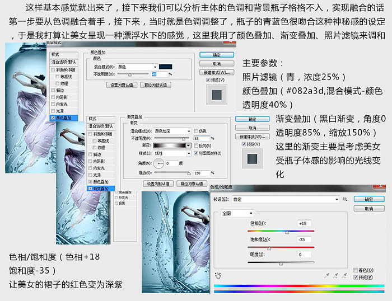Image resolution: width=392 pixels, height=301 pixels.
Task: Enable 光泽 in gradient overlay dialog
Action: click(x=90, y=175)
